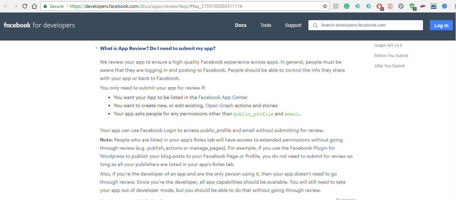Reload the page with the refresh icon
This screenshot has height=200, width=456.
(25, 6)
